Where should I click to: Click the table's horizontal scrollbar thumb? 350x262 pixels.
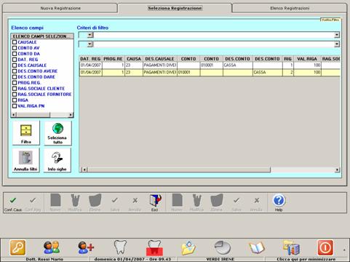coord(179,170)
